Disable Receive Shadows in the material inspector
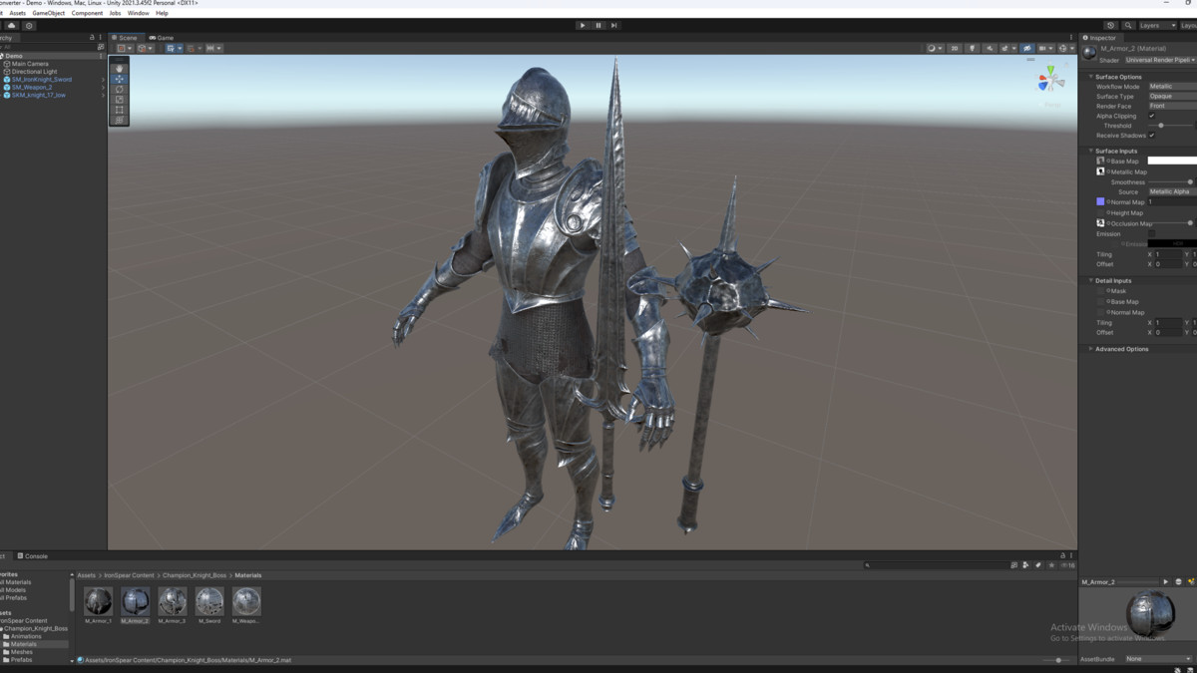This screenshot has width=1197, height=673. [1153, 135]
